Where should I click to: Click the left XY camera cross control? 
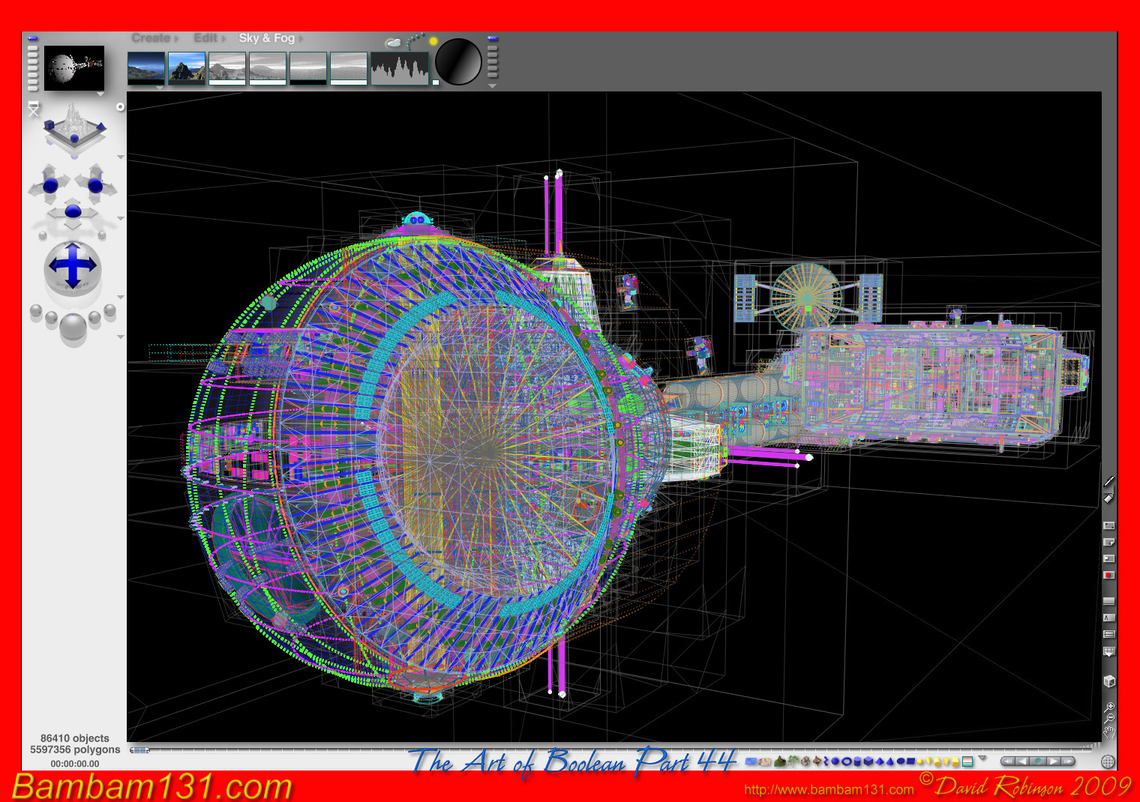(50, 185)
